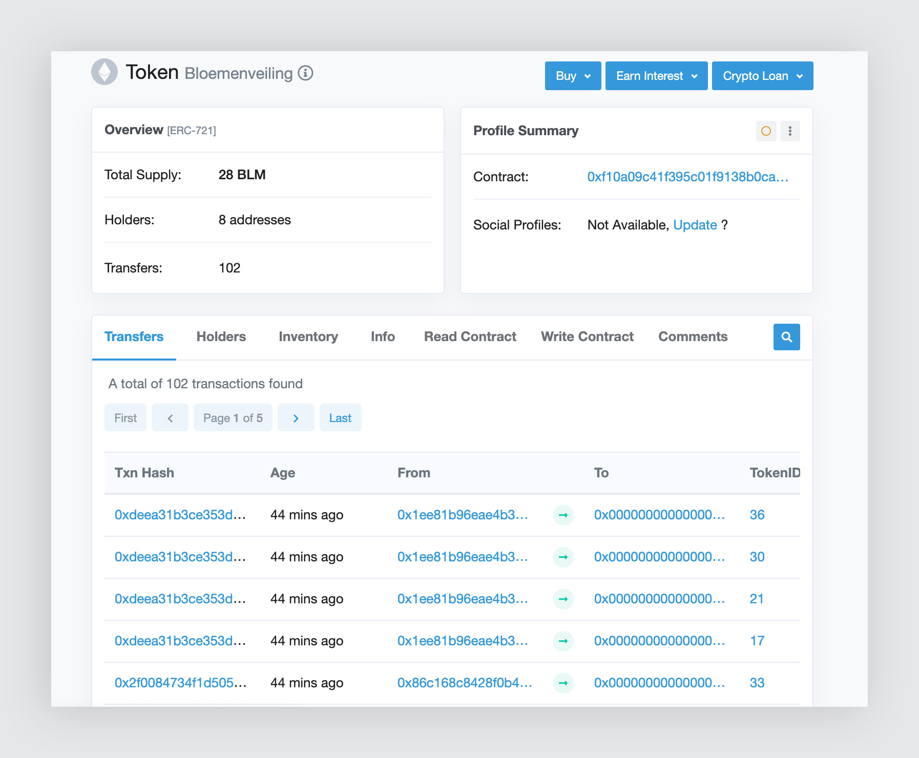The image size is (919, 758).
Task: Open the contract address link
Action: pyautogui.click(x=687, y=177)
